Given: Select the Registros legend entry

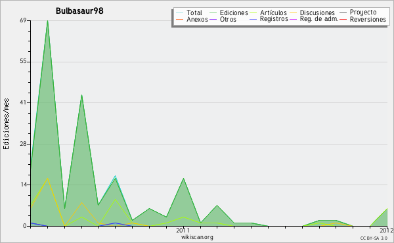Looking at the screenshot, I should (274, 19).
